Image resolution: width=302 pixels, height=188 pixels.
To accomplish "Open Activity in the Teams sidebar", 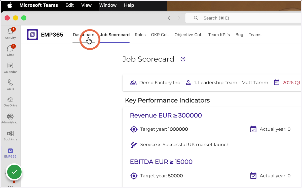I will [x=10, y=34].
